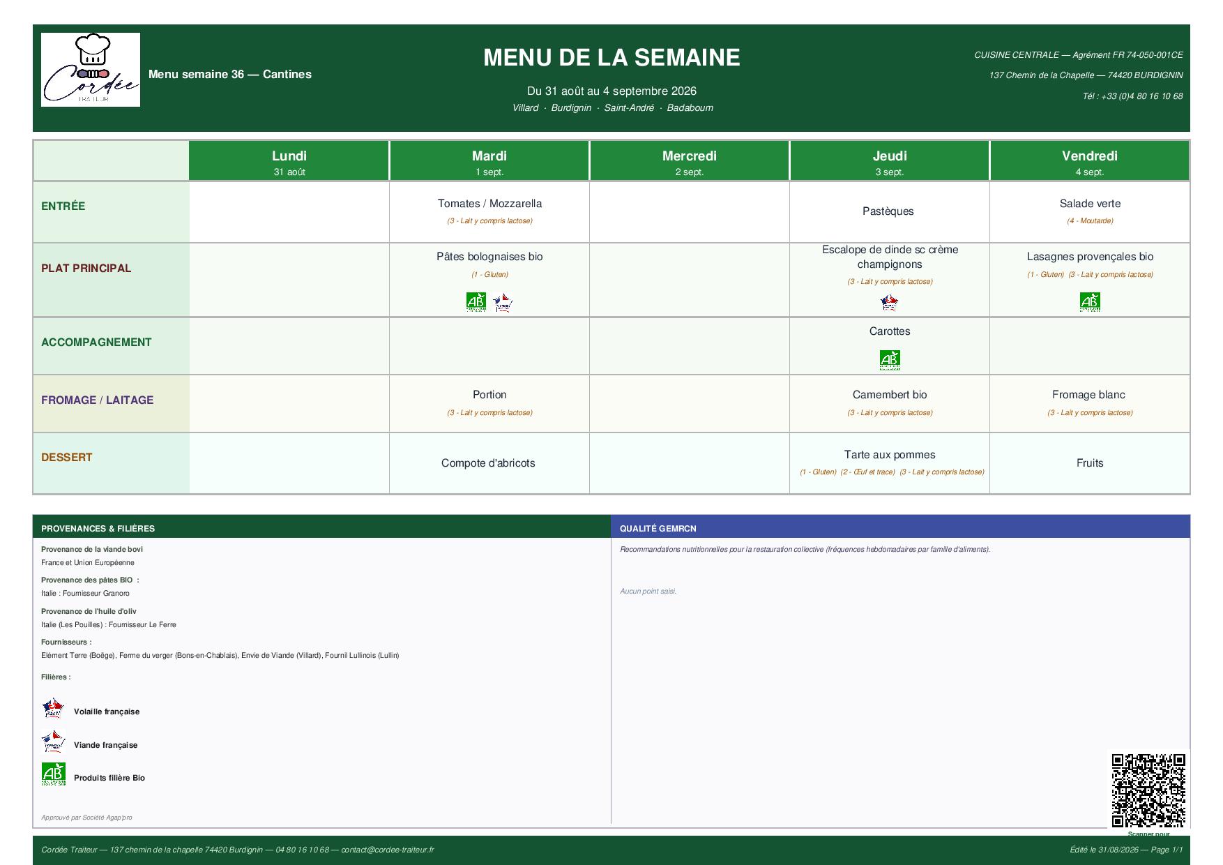The image size is (1223, 865).
Task: Click the ENTRÉE row label
Action: click(x=63, y=206)
